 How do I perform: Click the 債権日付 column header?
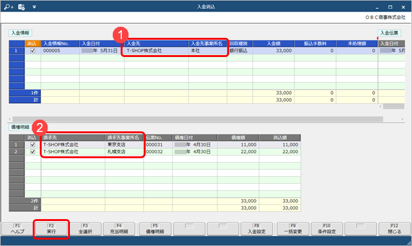click(194, 138)
